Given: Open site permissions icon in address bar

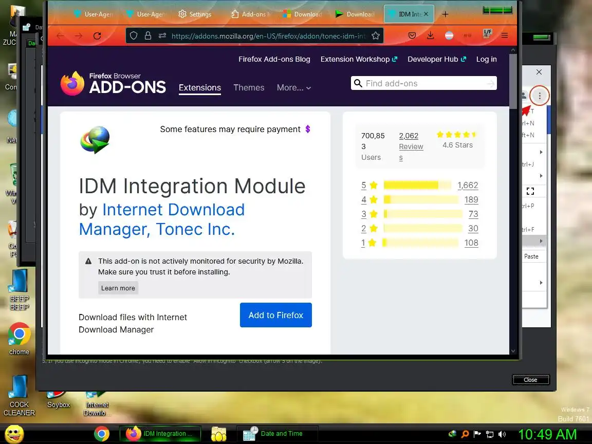Looking at the screenshot, I should pos(162,36).
